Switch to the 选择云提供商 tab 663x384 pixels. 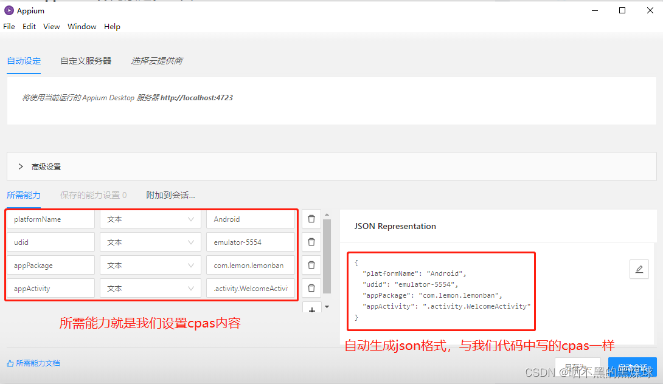point(157,61)
